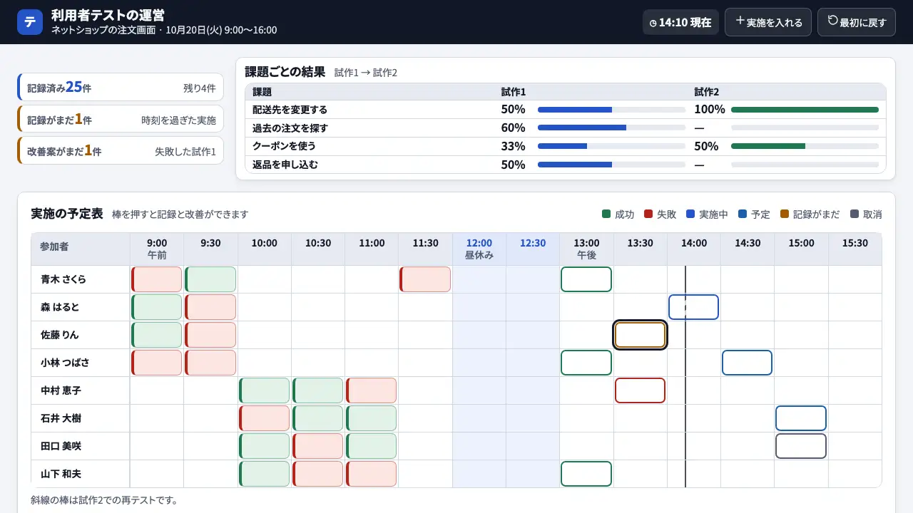Click the 返品を申し込む task name
The image size is (913, 513).
(285, 165)
